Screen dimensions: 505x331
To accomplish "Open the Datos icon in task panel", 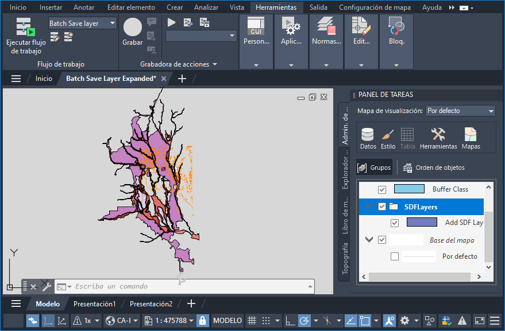I will click(x=368, y=135).
